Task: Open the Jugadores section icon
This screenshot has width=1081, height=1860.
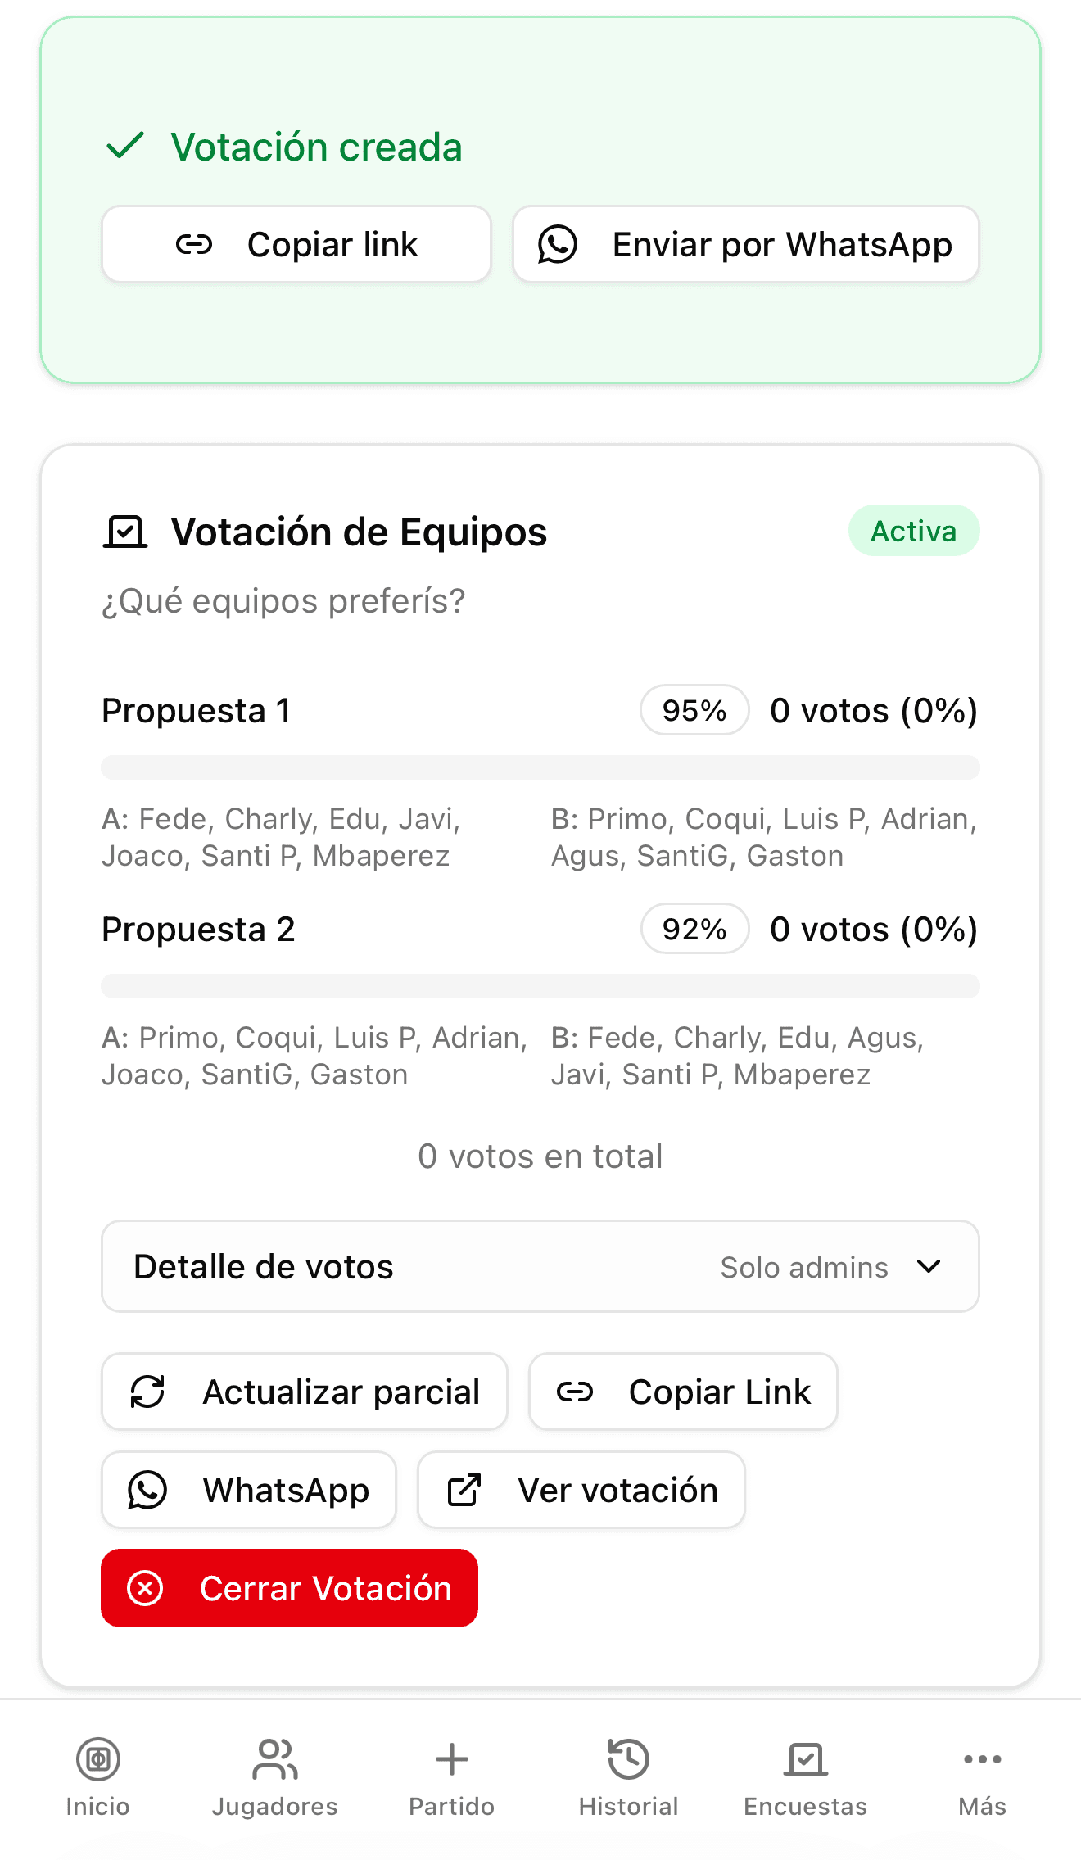Action: coord(274,1758)
